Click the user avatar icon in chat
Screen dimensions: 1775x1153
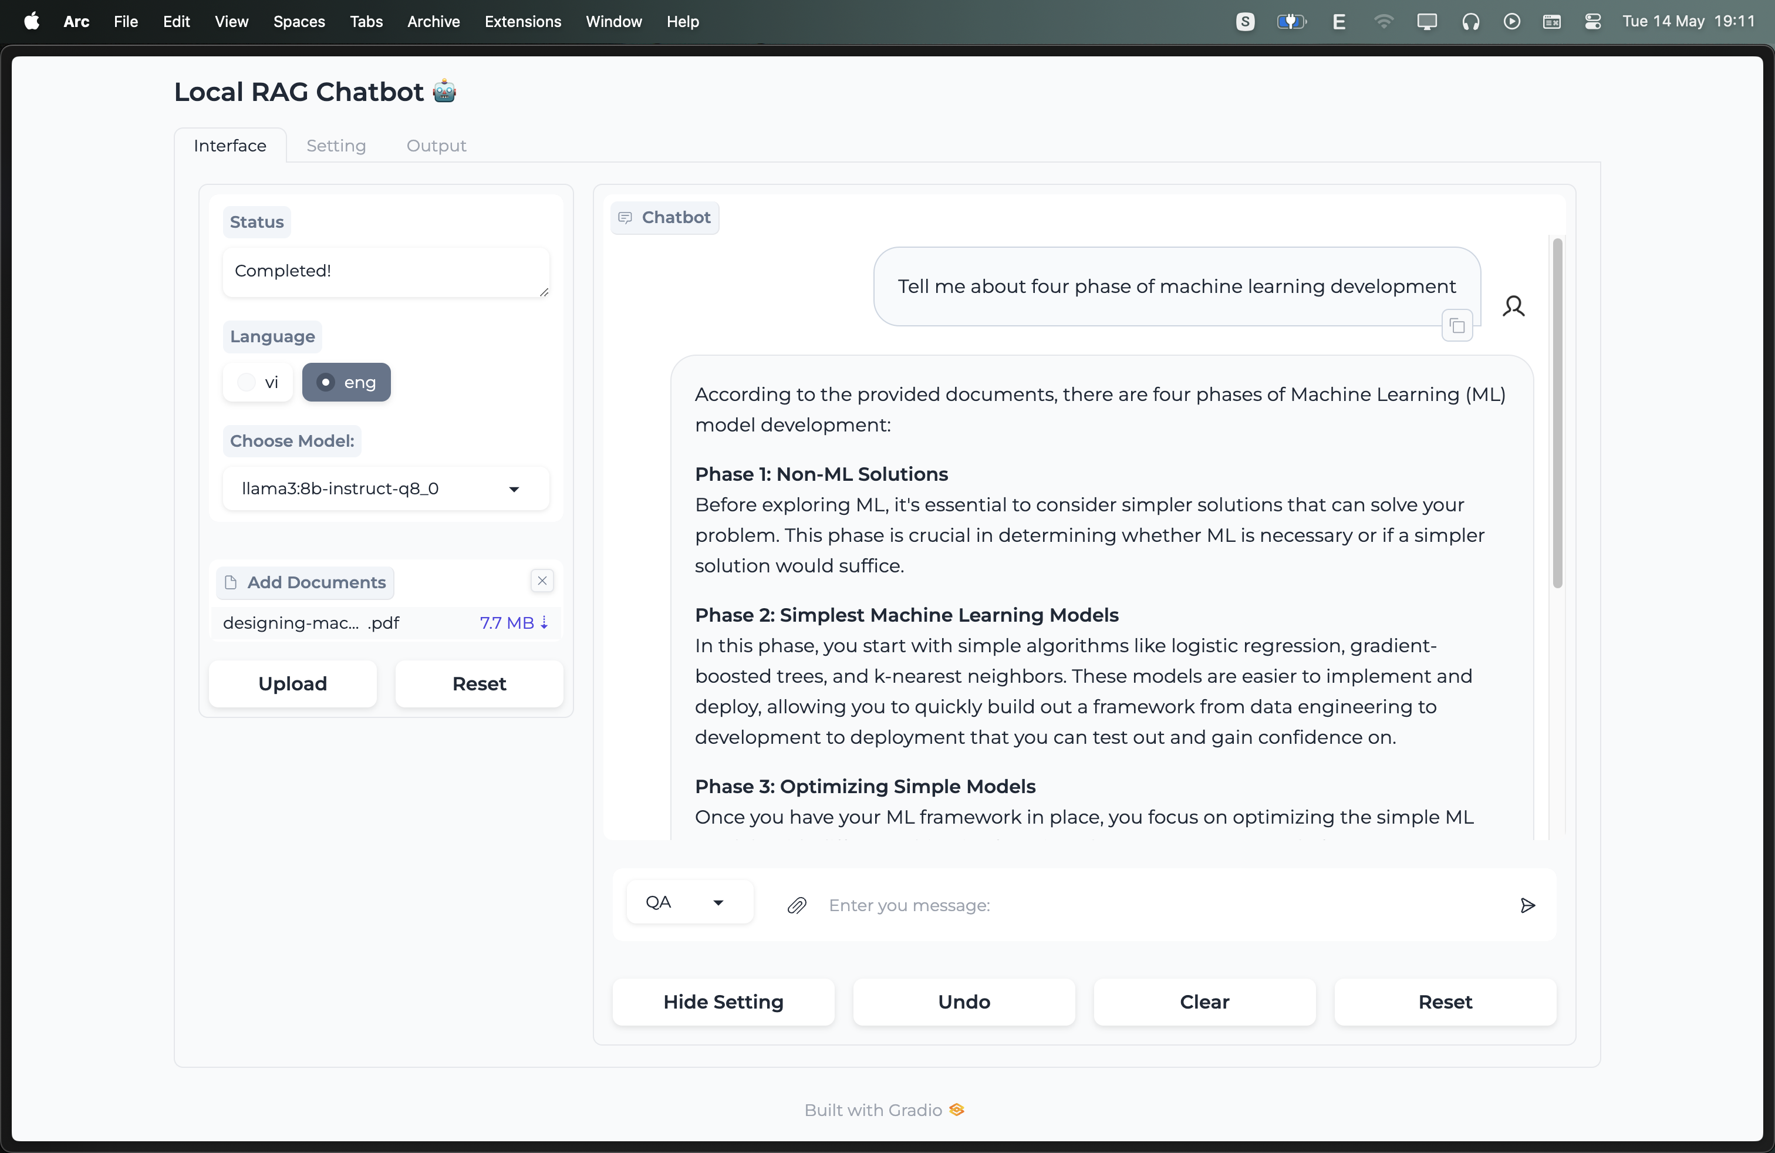click(1513, 306)
